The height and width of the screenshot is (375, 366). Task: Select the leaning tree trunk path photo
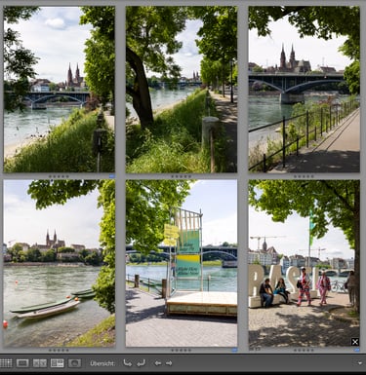[182, 90]
